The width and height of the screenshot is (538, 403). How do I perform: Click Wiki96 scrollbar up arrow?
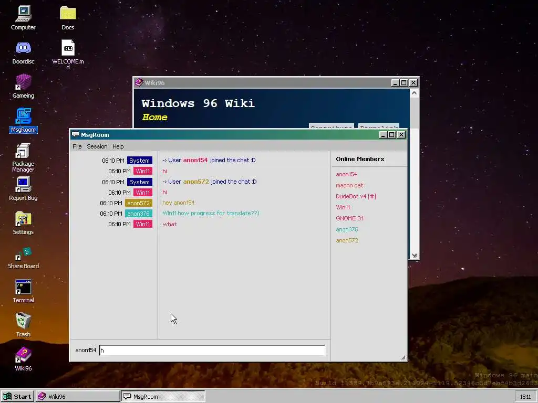tap(414, 93)
